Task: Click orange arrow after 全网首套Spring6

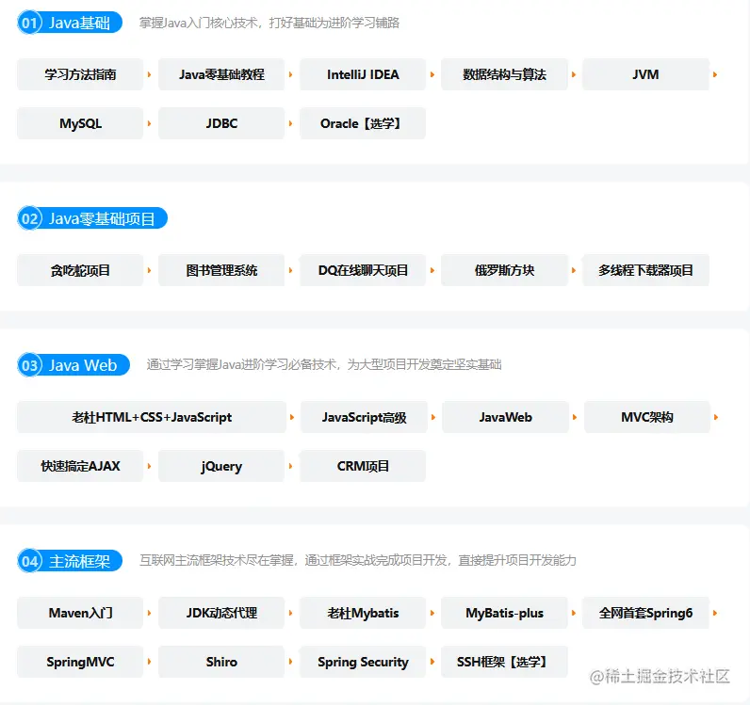Action: coord(715,613)
